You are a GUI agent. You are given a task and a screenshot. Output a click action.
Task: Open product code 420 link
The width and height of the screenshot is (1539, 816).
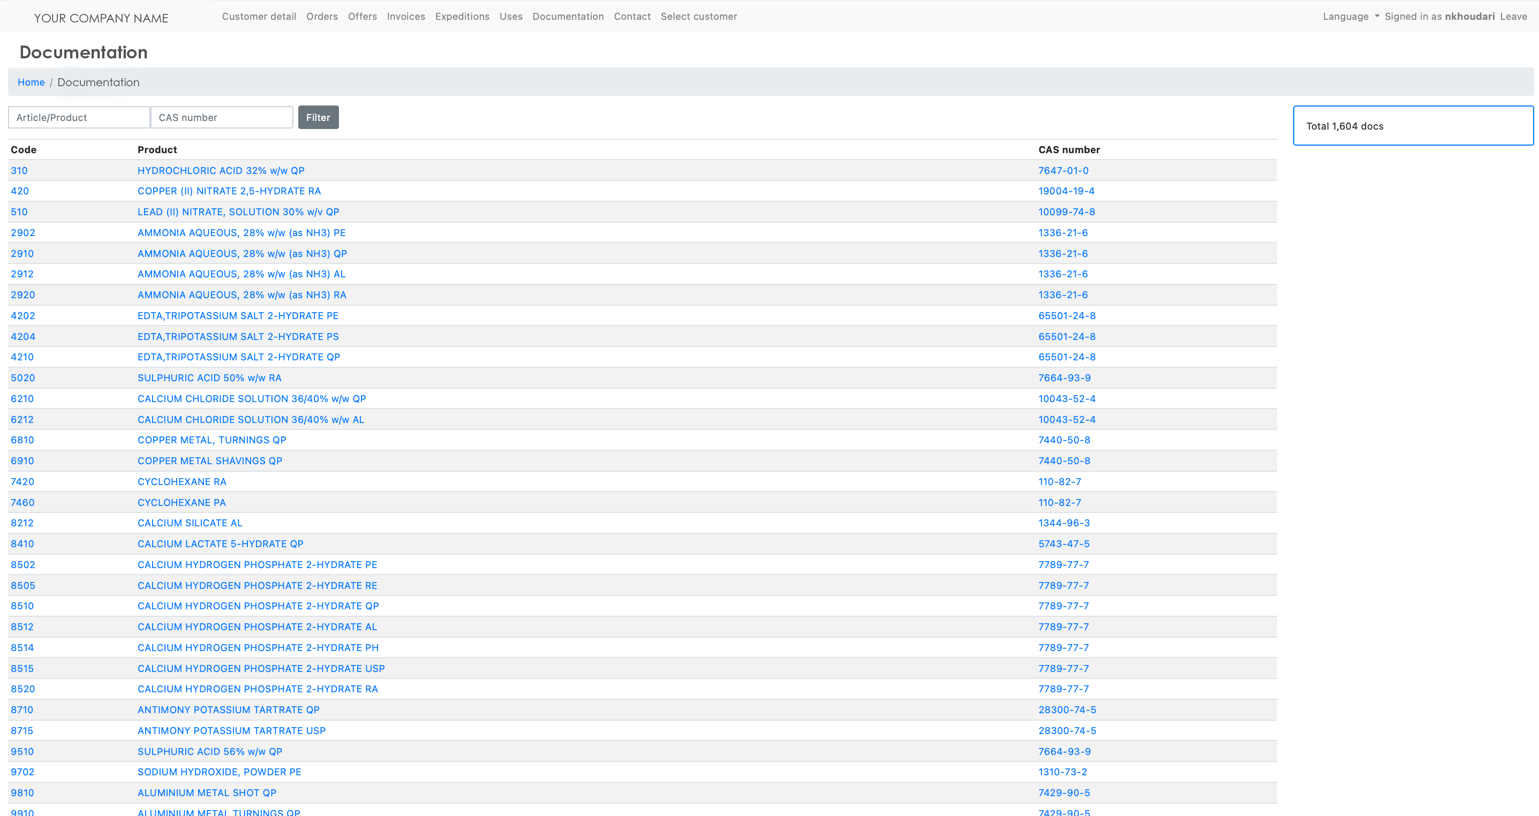20,191
